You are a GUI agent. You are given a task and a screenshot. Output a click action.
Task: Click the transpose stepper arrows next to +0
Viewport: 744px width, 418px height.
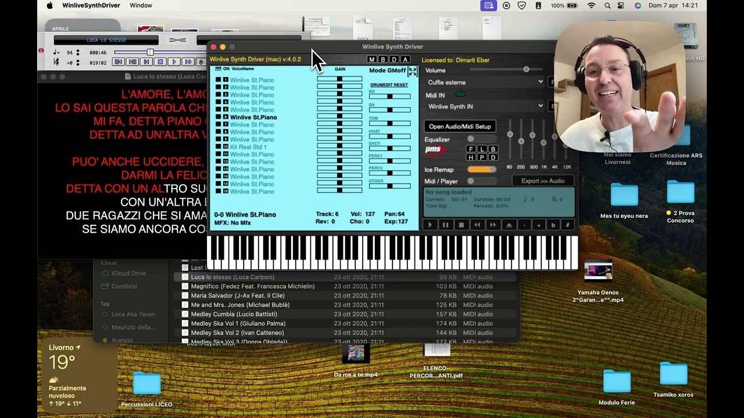77,62
